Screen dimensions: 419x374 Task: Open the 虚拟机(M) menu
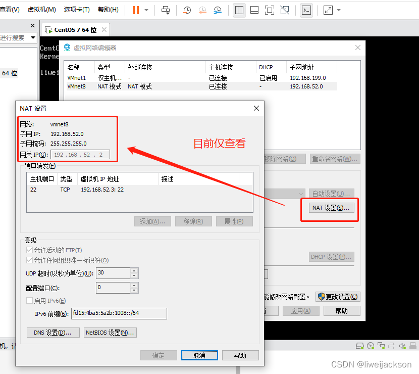(42, 10)
